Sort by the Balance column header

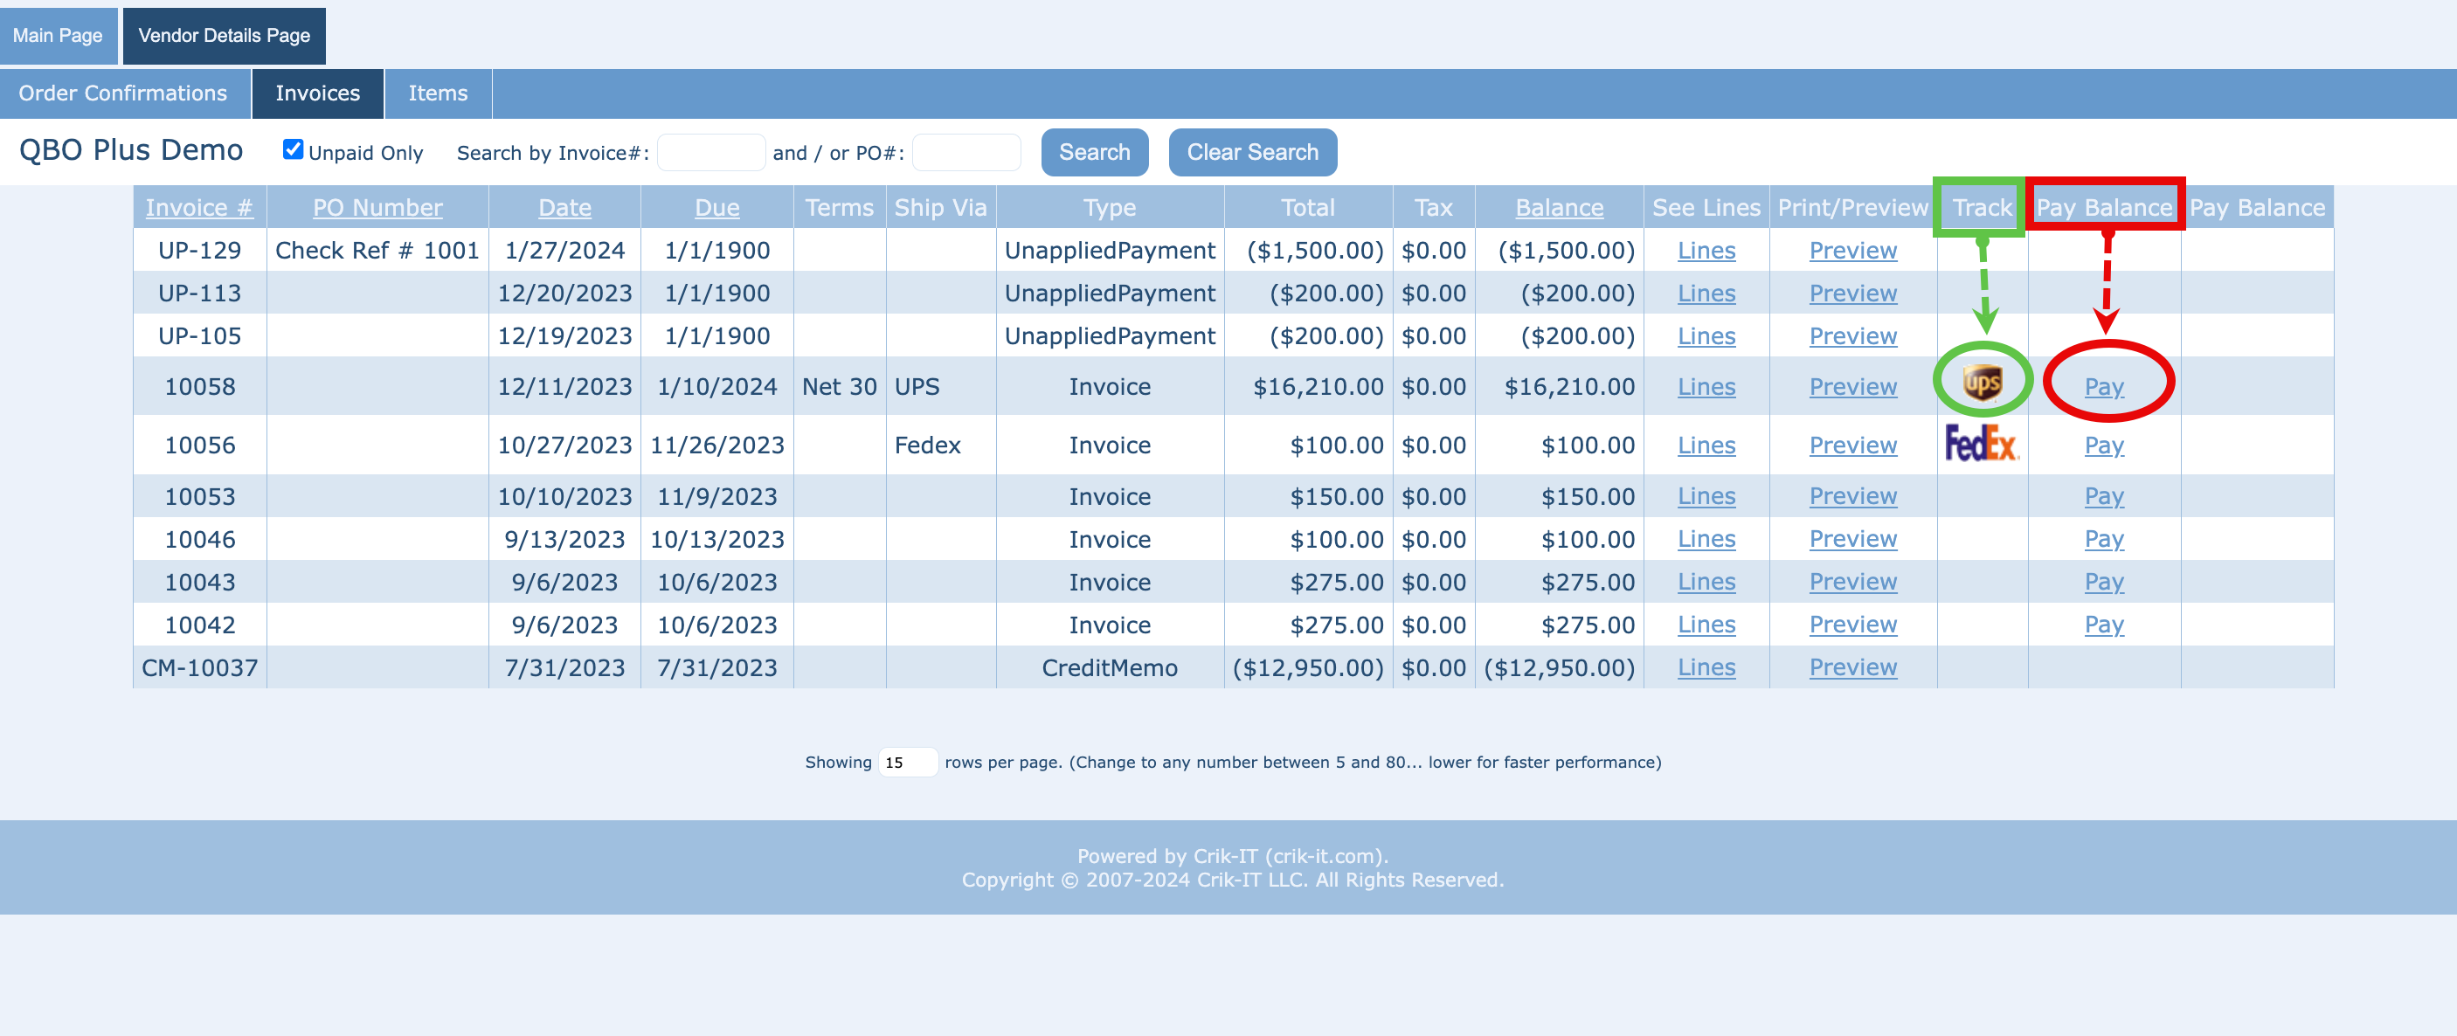tap(1559, 208)
